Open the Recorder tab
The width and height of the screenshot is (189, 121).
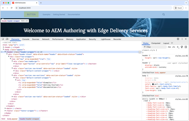[x=117, y=39]
